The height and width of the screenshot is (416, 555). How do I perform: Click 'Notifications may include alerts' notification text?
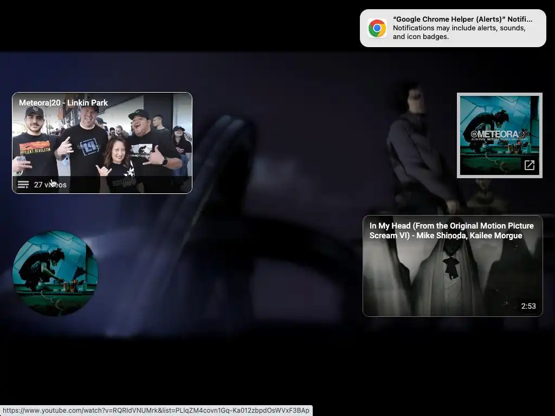click(459, 32)
